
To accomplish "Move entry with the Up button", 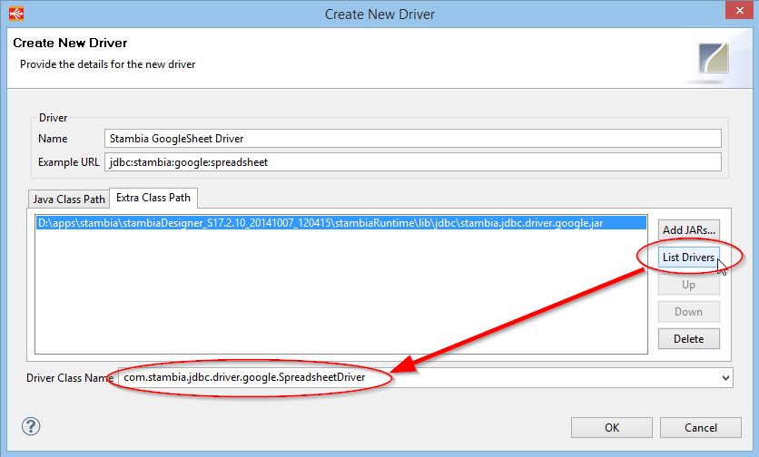I will pos(689,285).
